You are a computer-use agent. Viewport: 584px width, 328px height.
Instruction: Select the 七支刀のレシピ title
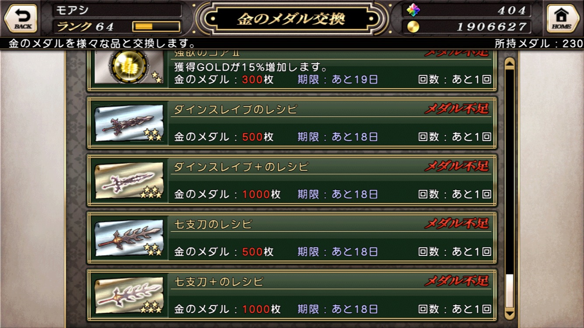(x=213, y=224)
